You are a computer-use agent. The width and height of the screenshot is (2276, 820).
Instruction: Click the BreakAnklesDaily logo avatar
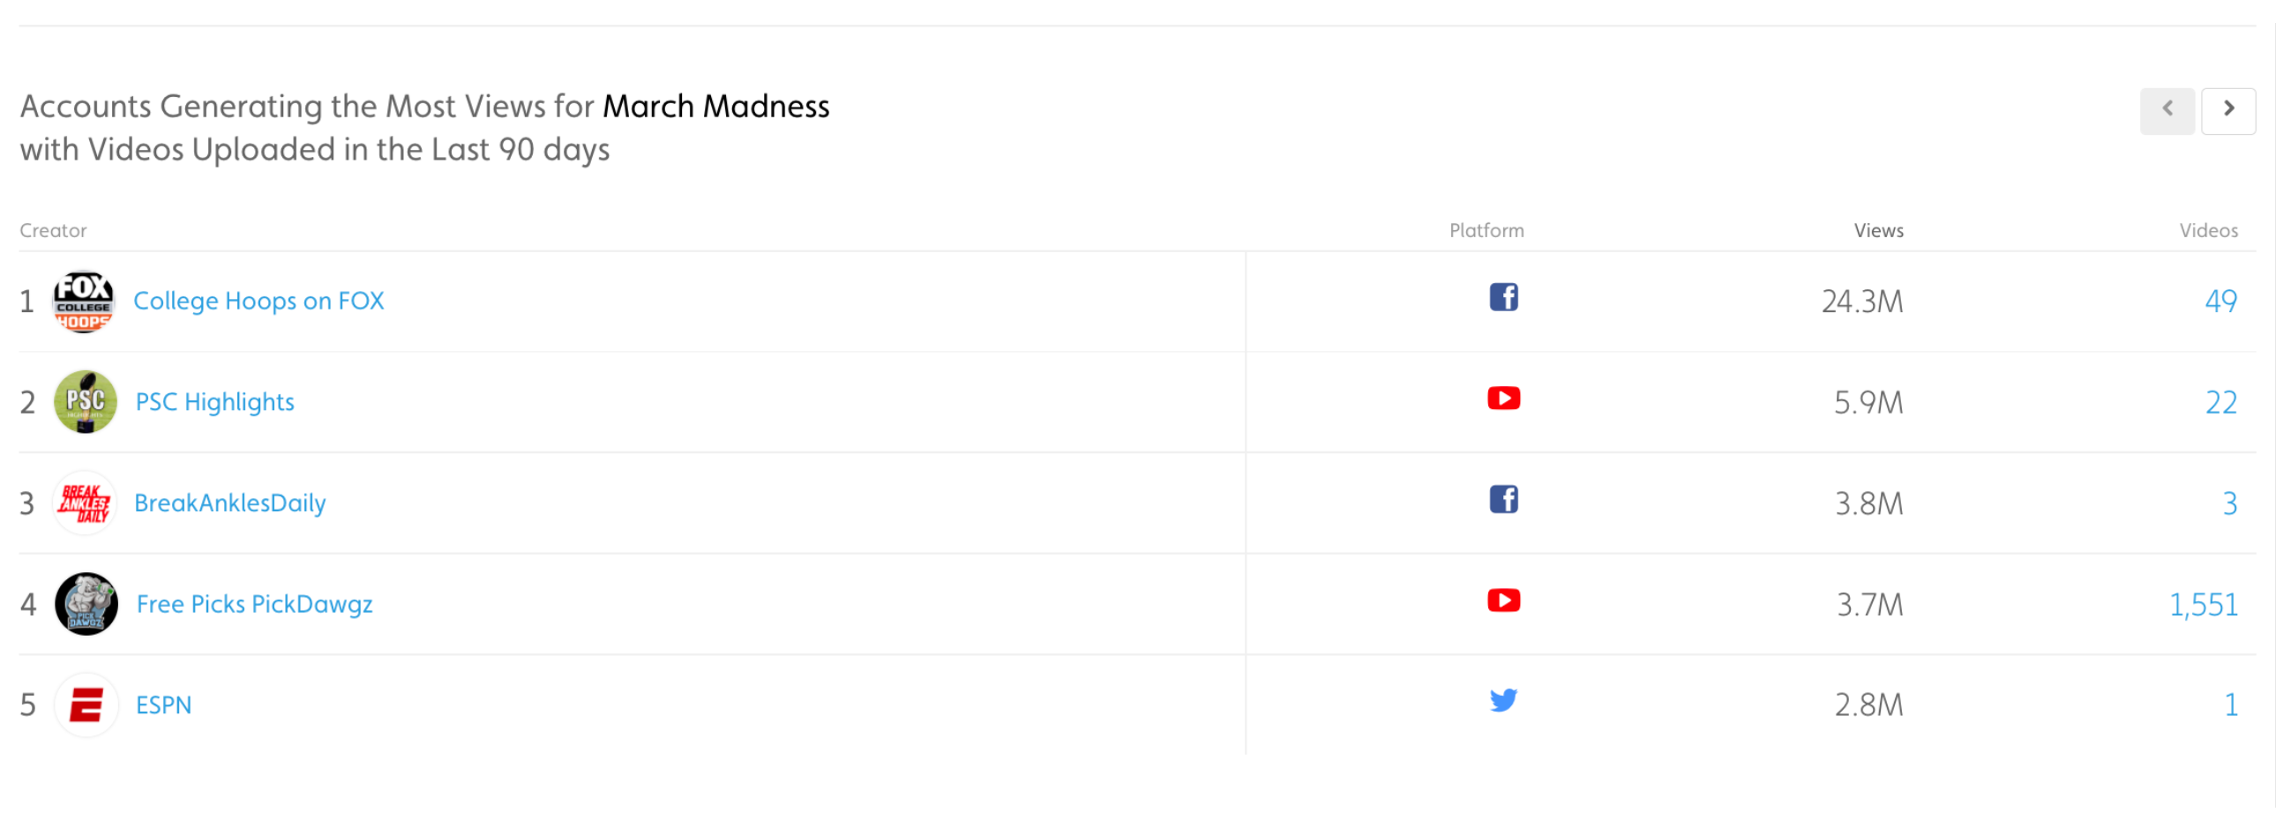(x=85, y=503)
